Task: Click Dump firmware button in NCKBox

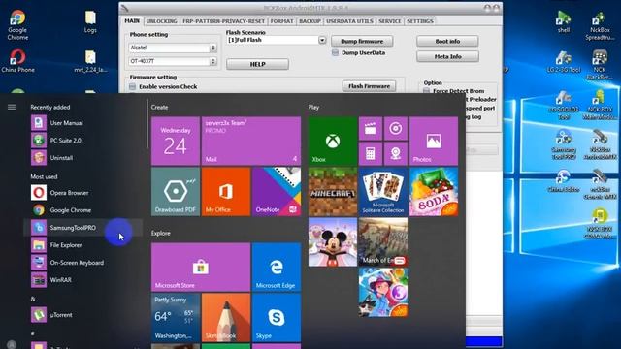Action: [362, 41]
